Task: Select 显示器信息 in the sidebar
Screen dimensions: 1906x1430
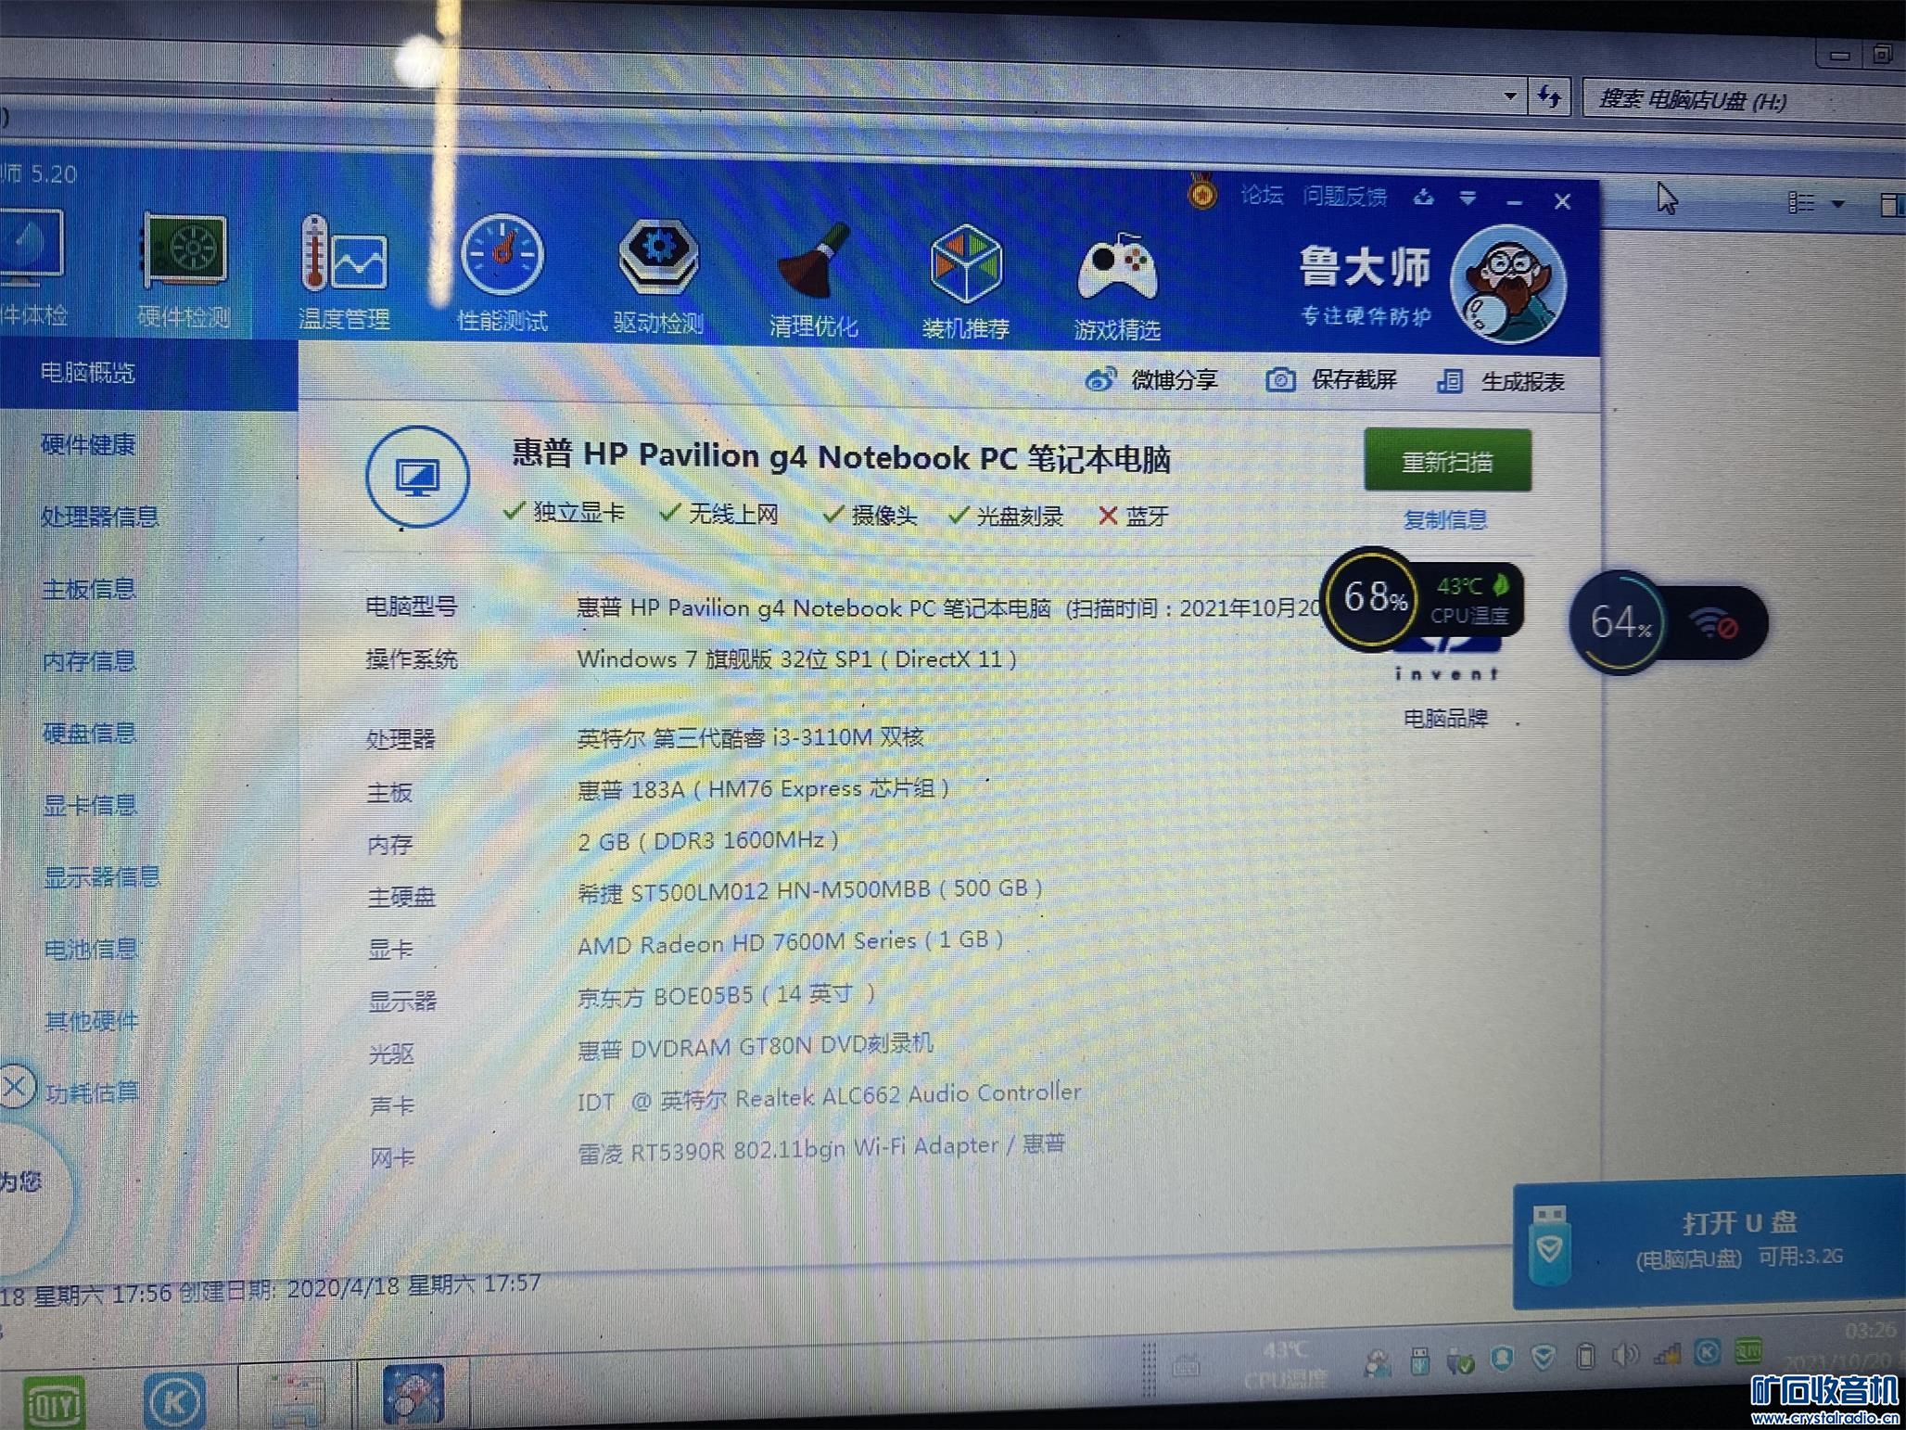Action: (102, 877)
